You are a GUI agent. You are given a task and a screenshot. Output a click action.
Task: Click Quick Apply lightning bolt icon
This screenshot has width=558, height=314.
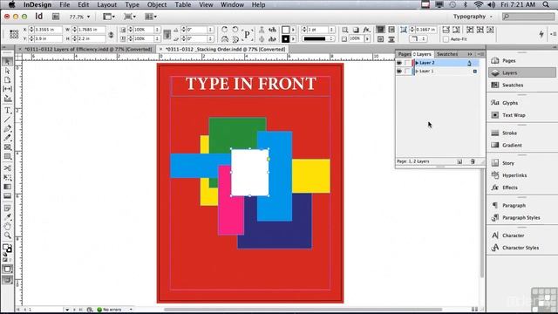click(541, 34)
